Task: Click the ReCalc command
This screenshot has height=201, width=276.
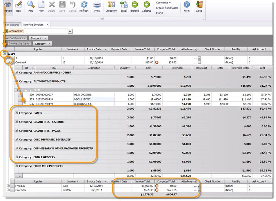Action: pos(160,13)
